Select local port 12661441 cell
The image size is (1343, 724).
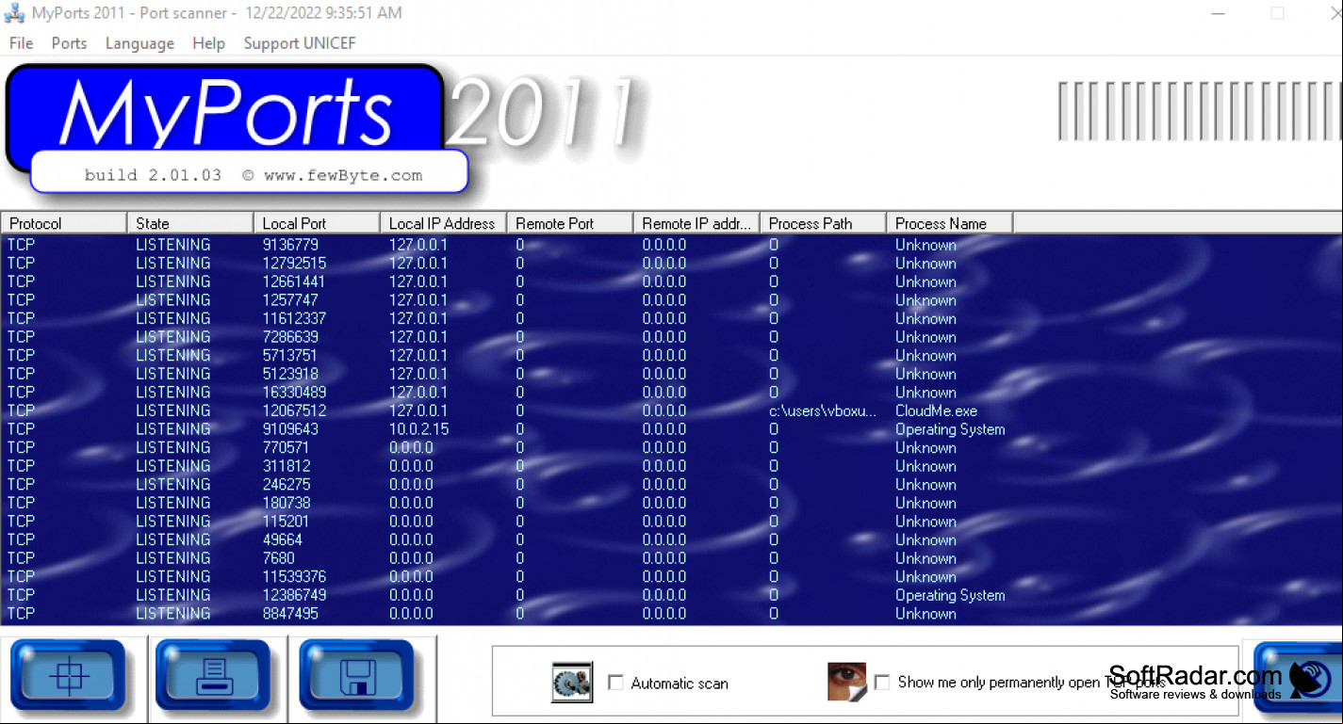coord(293,282)
